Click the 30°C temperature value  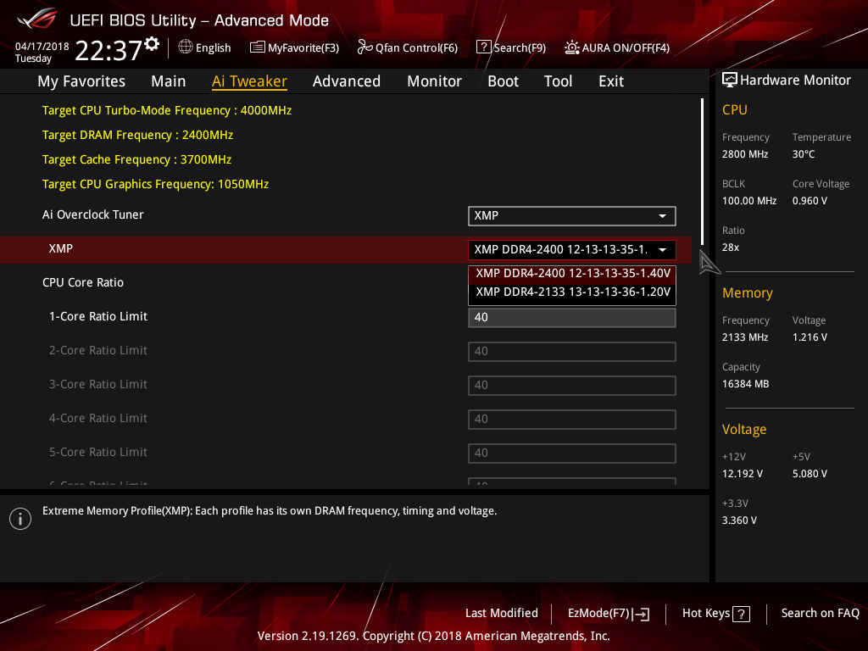pos(804,154)
